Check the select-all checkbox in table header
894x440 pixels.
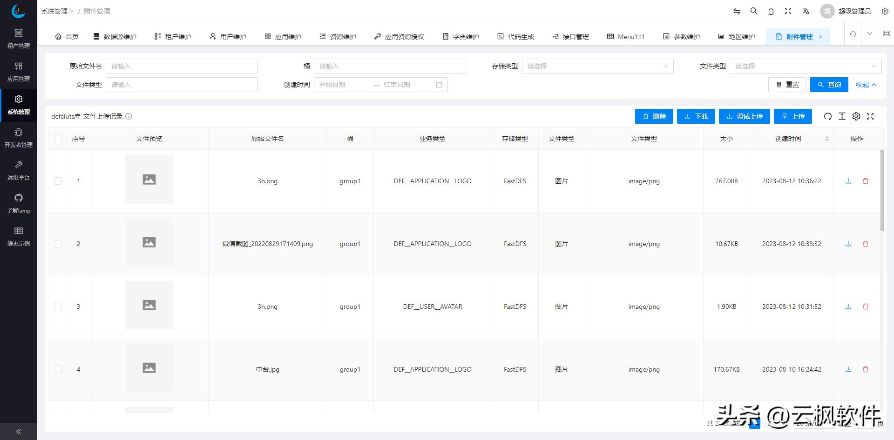tap(58, 138)
